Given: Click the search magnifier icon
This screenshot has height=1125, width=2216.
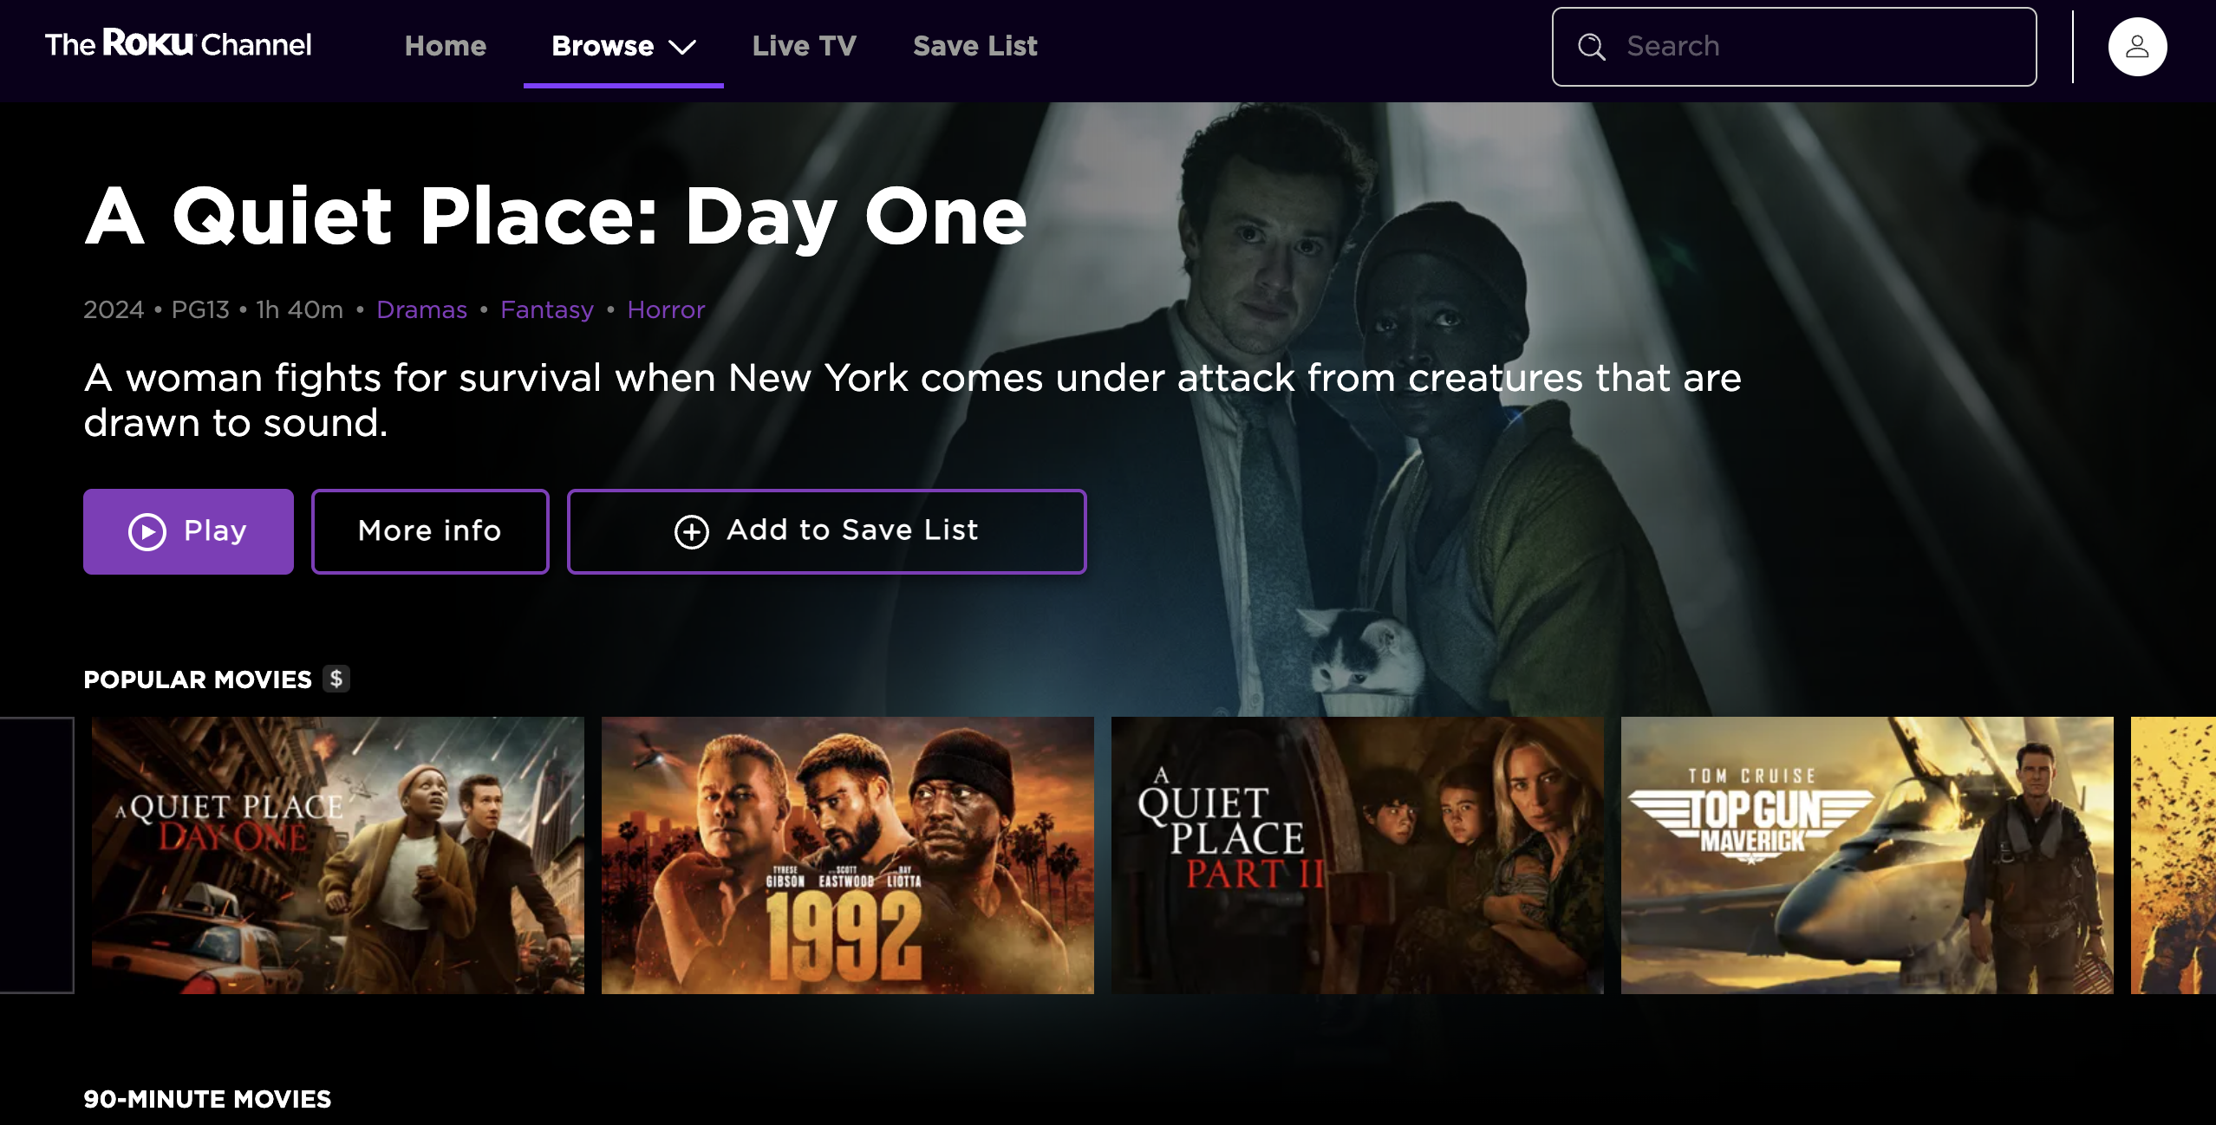Looking at the screenshot, I should point(1592,47).
